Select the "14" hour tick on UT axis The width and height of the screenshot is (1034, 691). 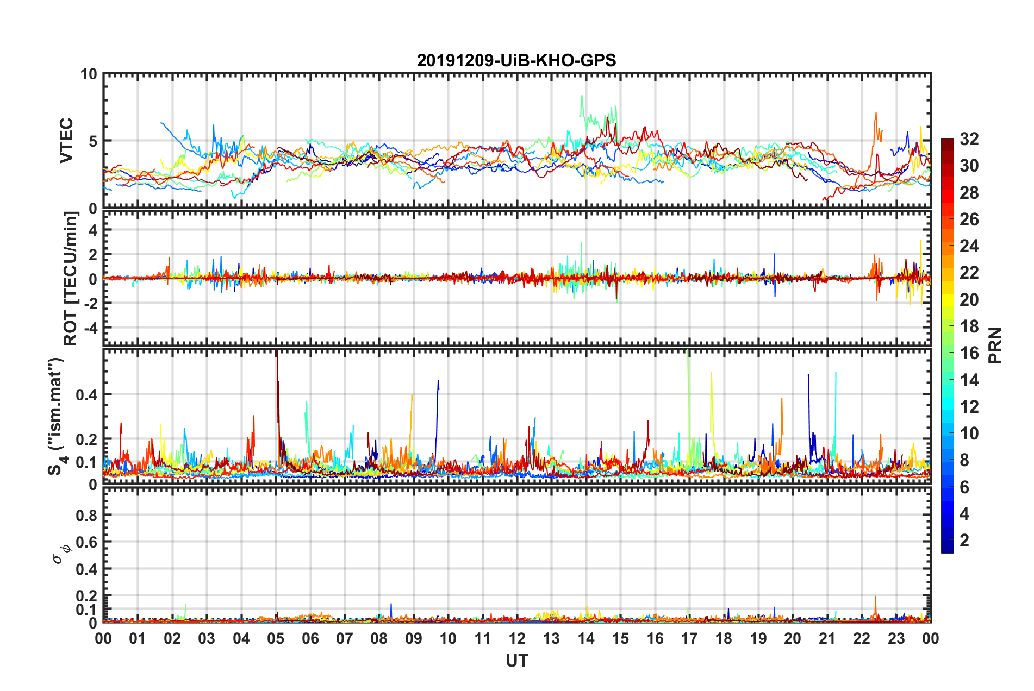[586, 638]
